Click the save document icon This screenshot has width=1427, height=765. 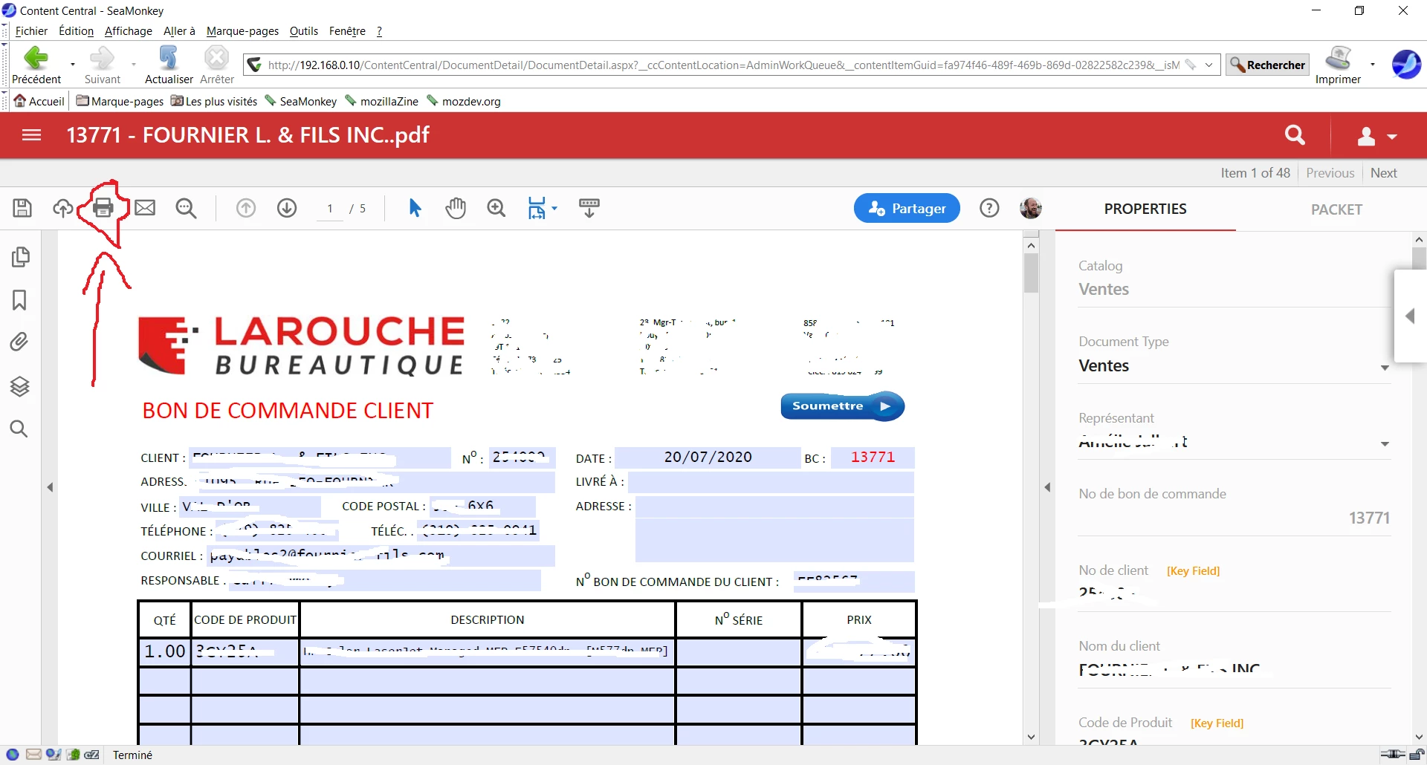pyautogui.click(x=22, y=208)
